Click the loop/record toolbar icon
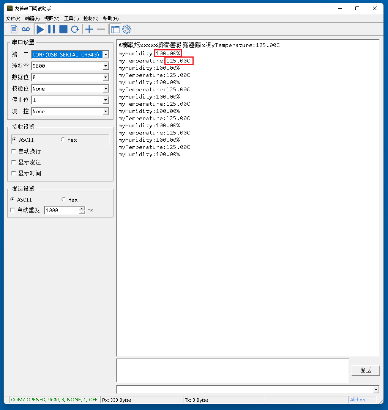388x410 pixels. (26, 29)
